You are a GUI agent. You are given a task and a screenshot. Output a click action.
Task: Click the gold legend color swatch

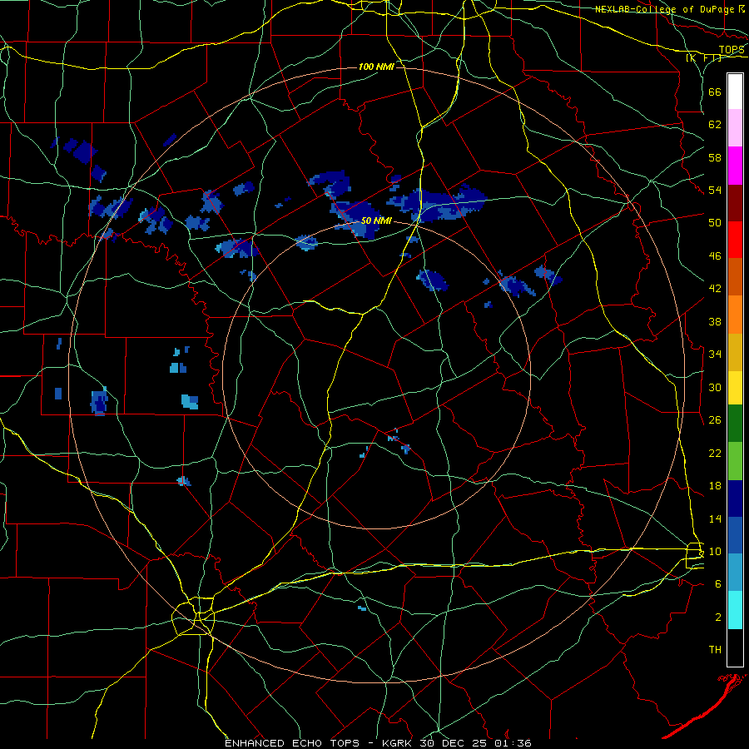(x=735, y=352)
